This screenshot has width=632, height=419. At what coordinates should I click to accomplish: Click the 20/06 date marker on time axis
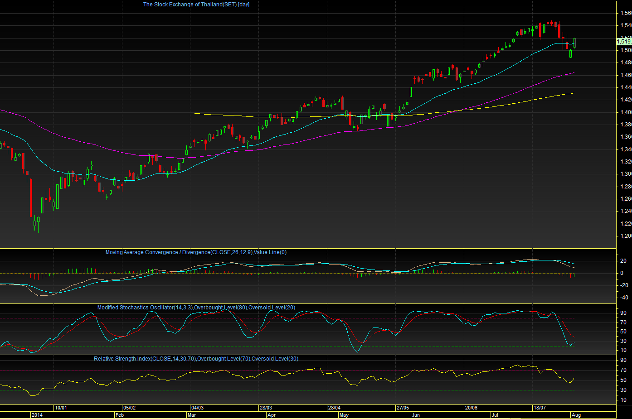[x=471, y=408]
